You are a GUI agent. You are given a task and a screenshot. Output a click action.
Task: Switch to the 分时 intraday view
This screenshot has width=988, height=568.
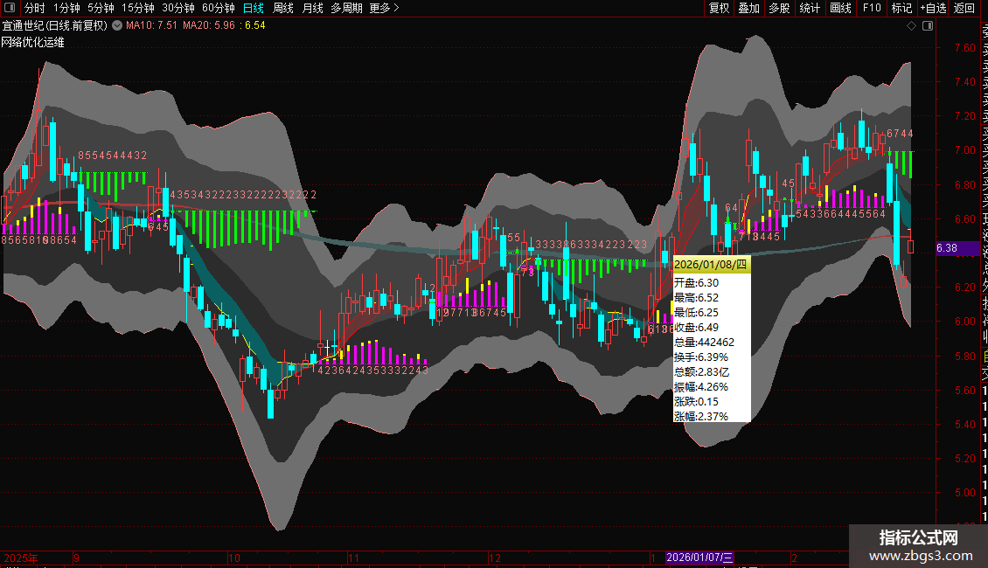click(x=35, y=8)
